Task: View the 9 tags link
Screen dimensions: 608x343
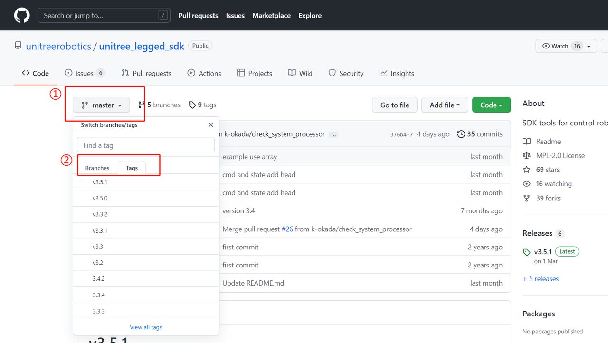Action: 202,105
